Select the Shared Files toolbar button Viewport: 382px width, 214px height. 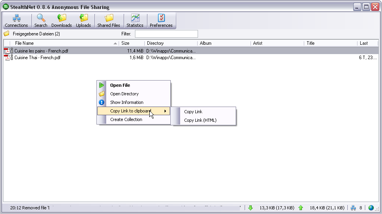[109, 21]
